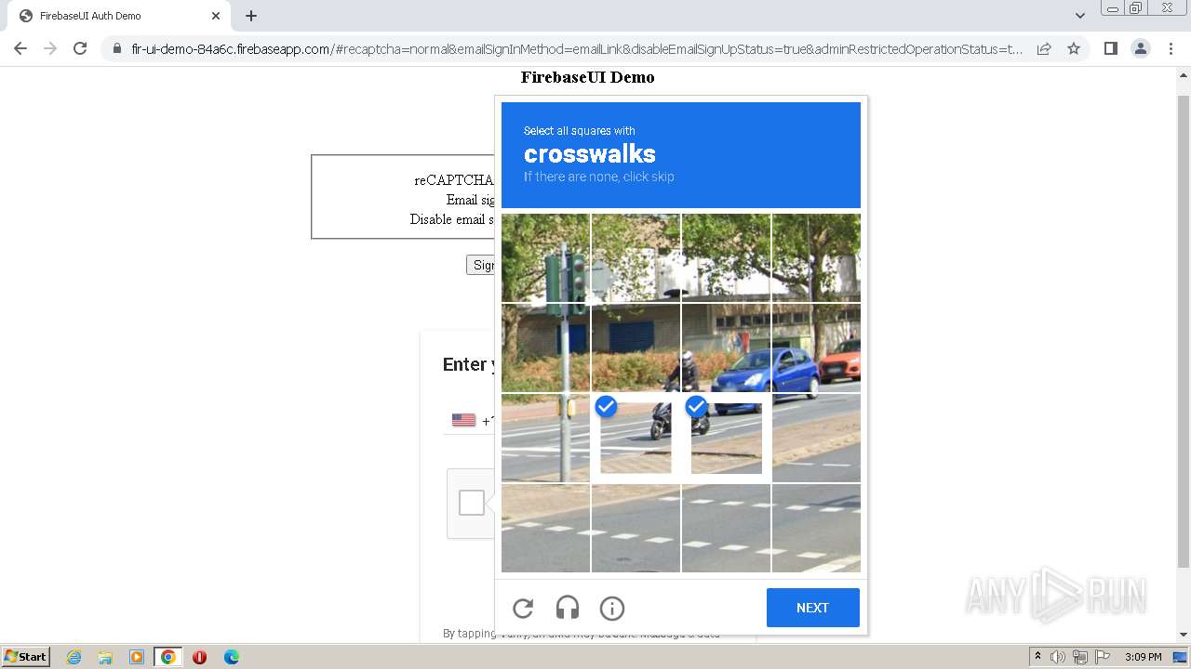Viewport: 1191px width, 669px height.
Task: Close the FirebaseUI Auth Demo tab
Action: pyautogui.click(x=216, y=16)
